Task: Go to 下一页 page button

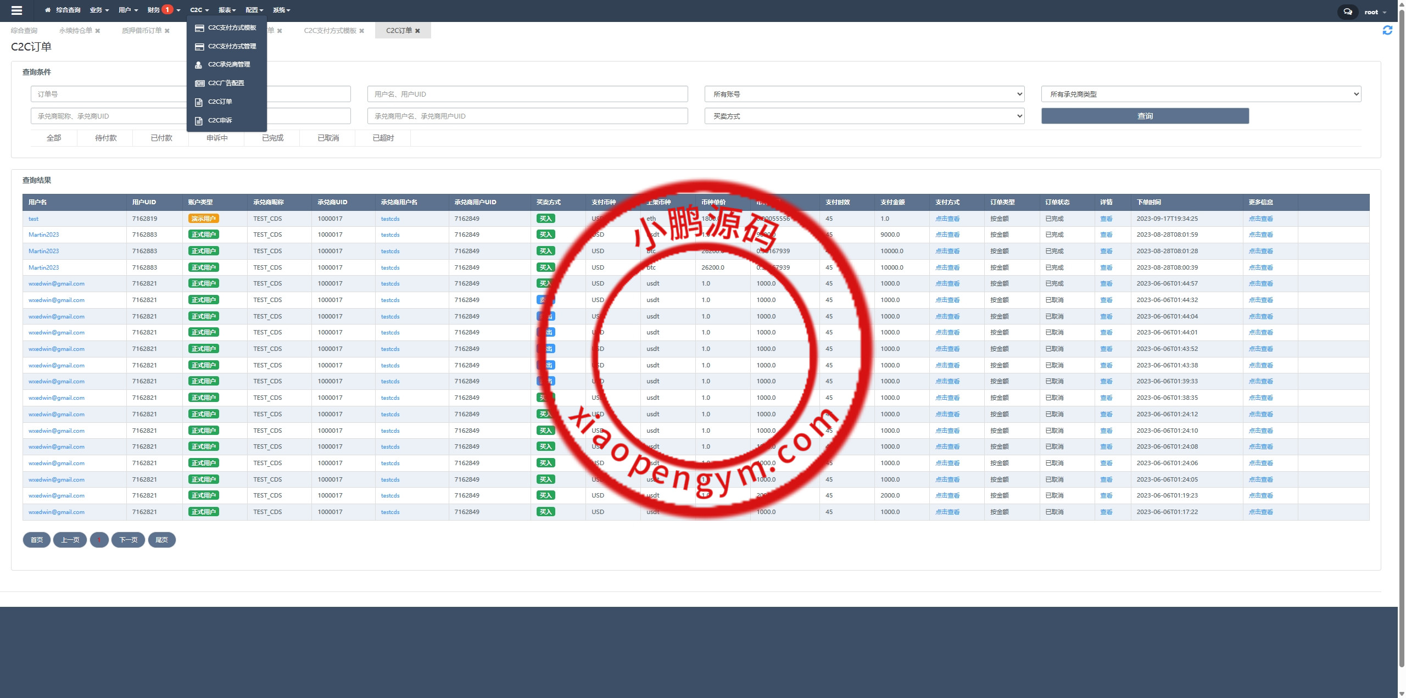Action: click(x=129, y=540)
